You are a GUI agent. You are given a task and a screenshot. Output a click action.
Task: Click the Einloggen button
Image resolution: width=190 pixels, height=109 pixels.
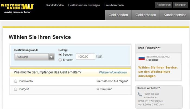pos(180,5)
